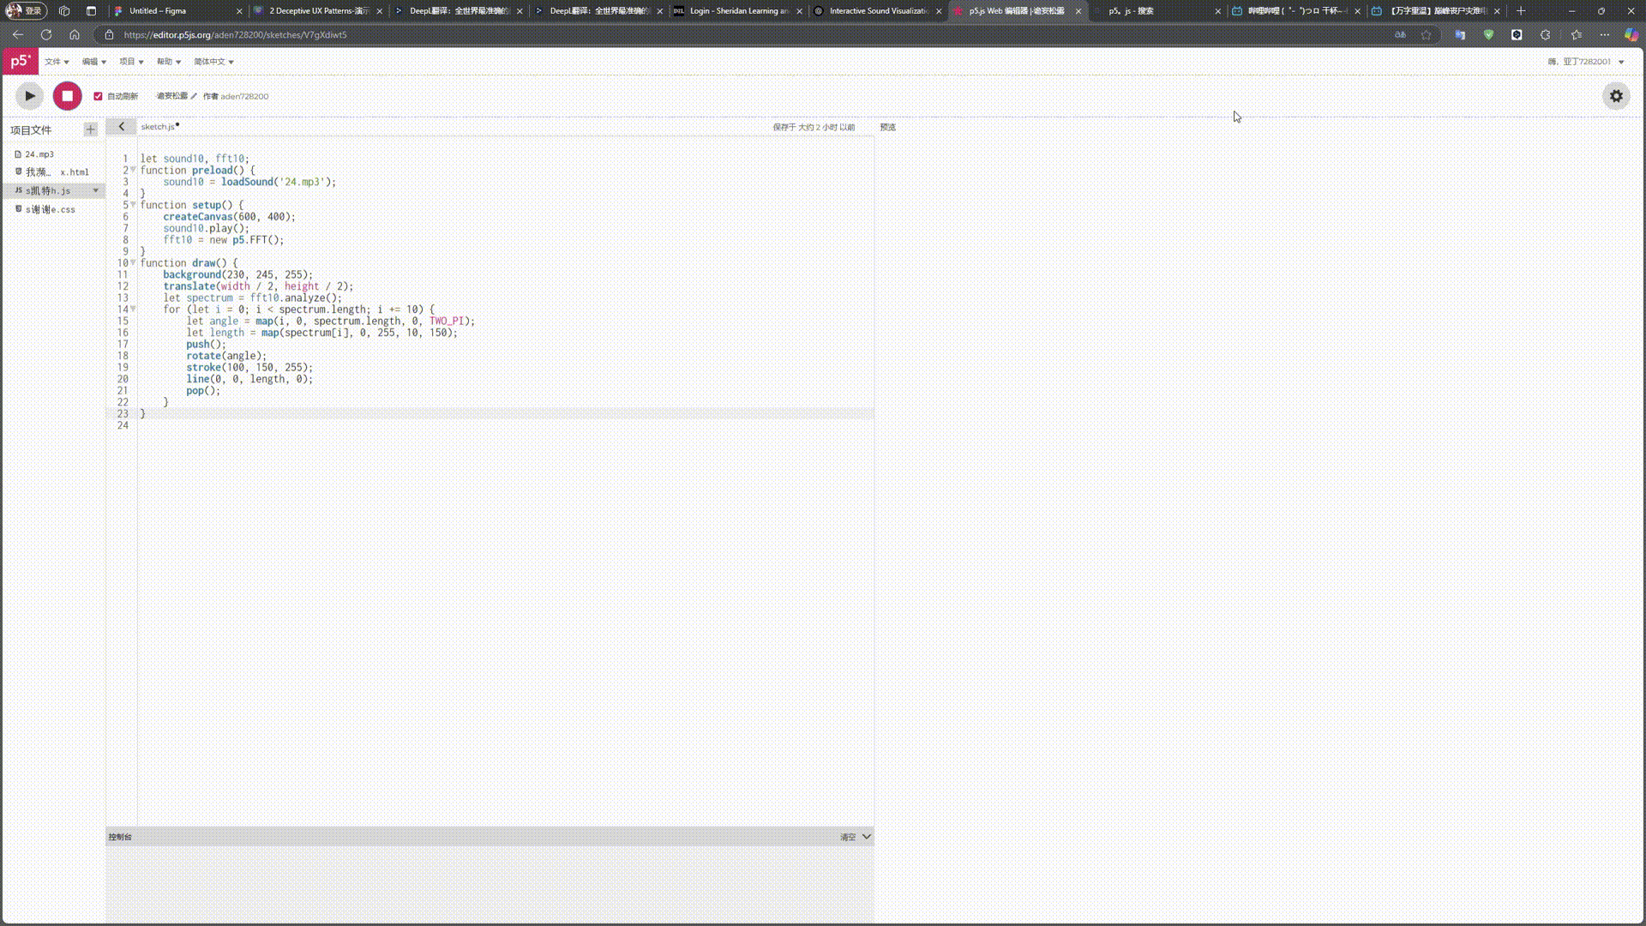The width and height of the screenshot is (1646, 926).
Task: Open the author aden728200 link
Action: point(244,96)
